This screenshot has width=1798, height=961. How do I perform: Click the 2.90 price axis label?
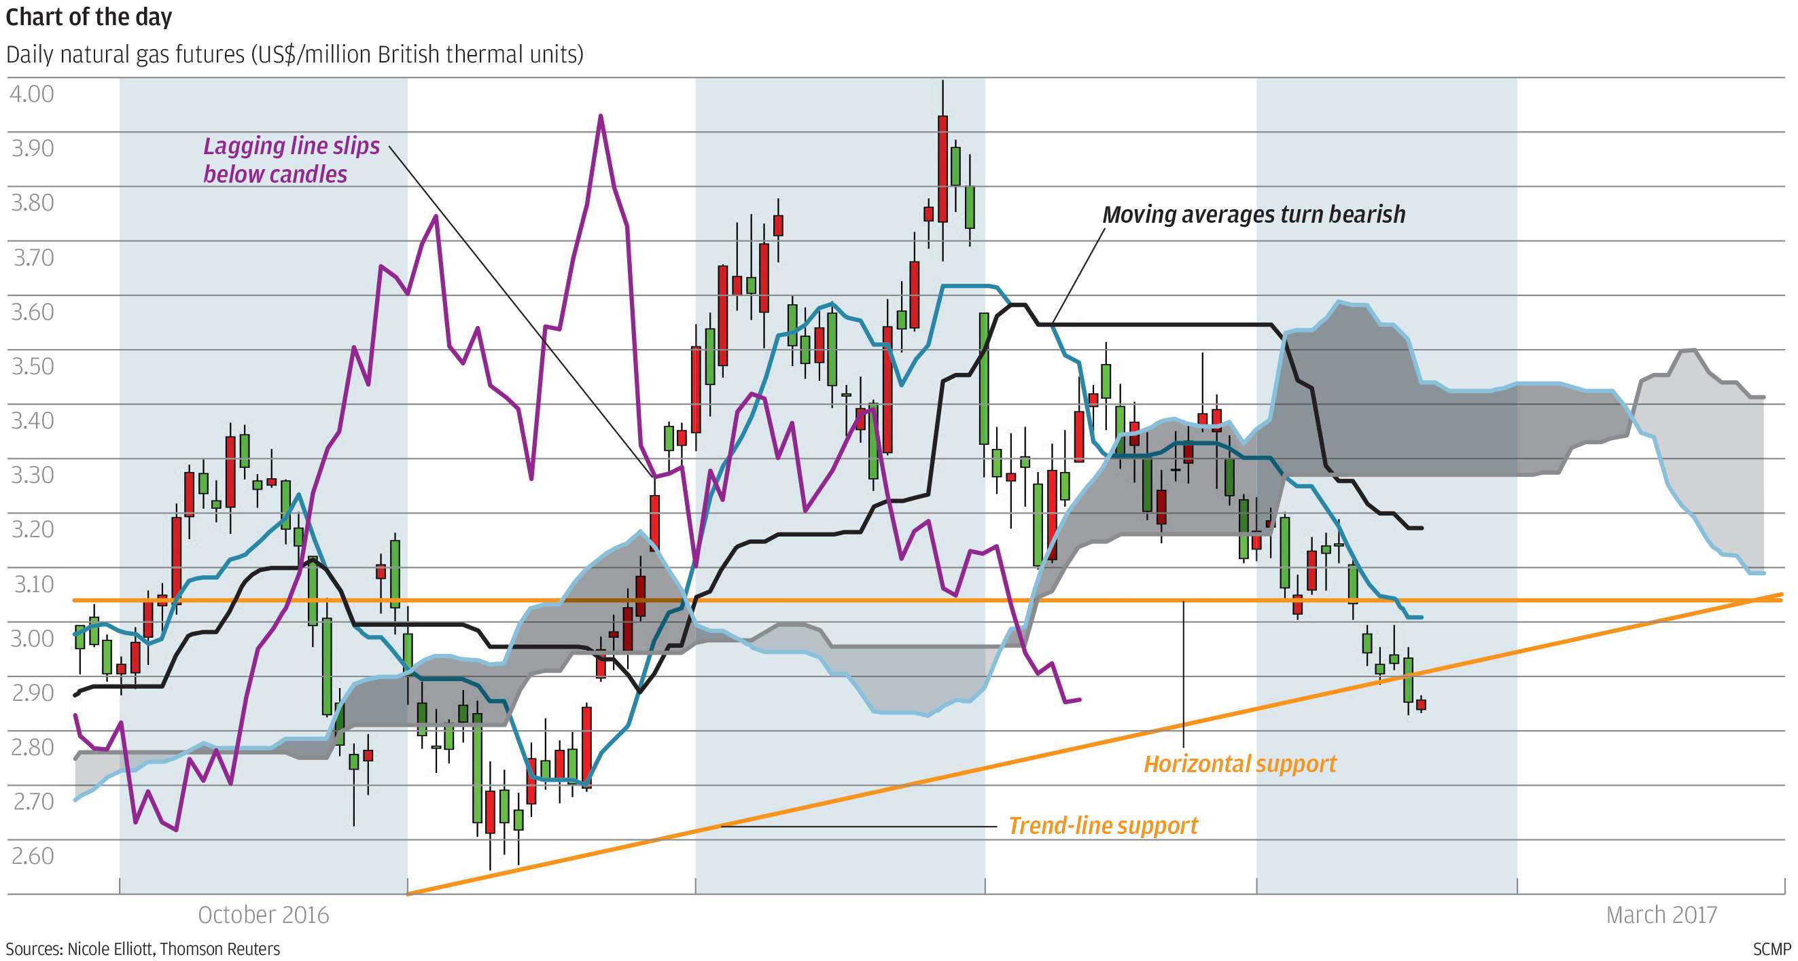click(x=32, y=692)
